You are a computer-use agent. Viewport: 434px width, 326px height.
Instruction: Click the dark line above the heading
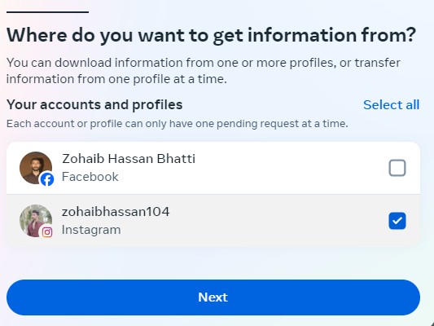pos(47,12)
